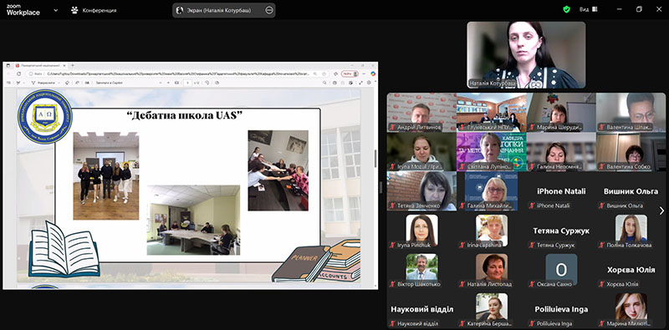
Task: Click the shared browser's reload icon
Action: [x=18, y=74]
